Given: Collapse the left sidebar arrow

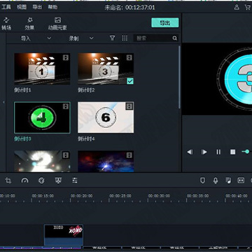Looking at the screenshot, I should pyautogui.click(x=3, y=102).
